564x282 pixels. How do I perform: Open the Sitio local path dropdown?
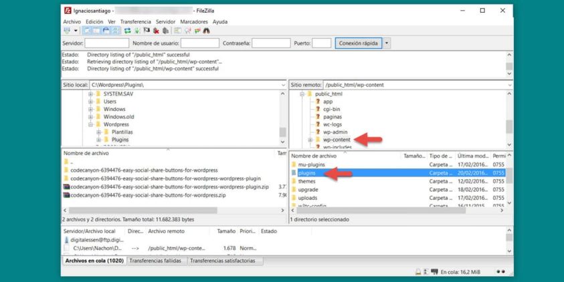[283, 85]
